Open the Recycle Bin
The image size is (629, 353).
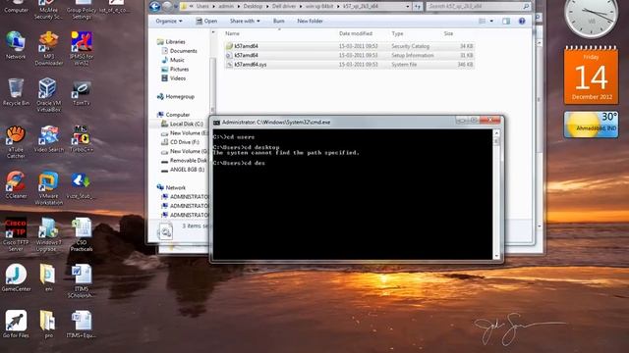pyautogui.click(x=16, y=91)
